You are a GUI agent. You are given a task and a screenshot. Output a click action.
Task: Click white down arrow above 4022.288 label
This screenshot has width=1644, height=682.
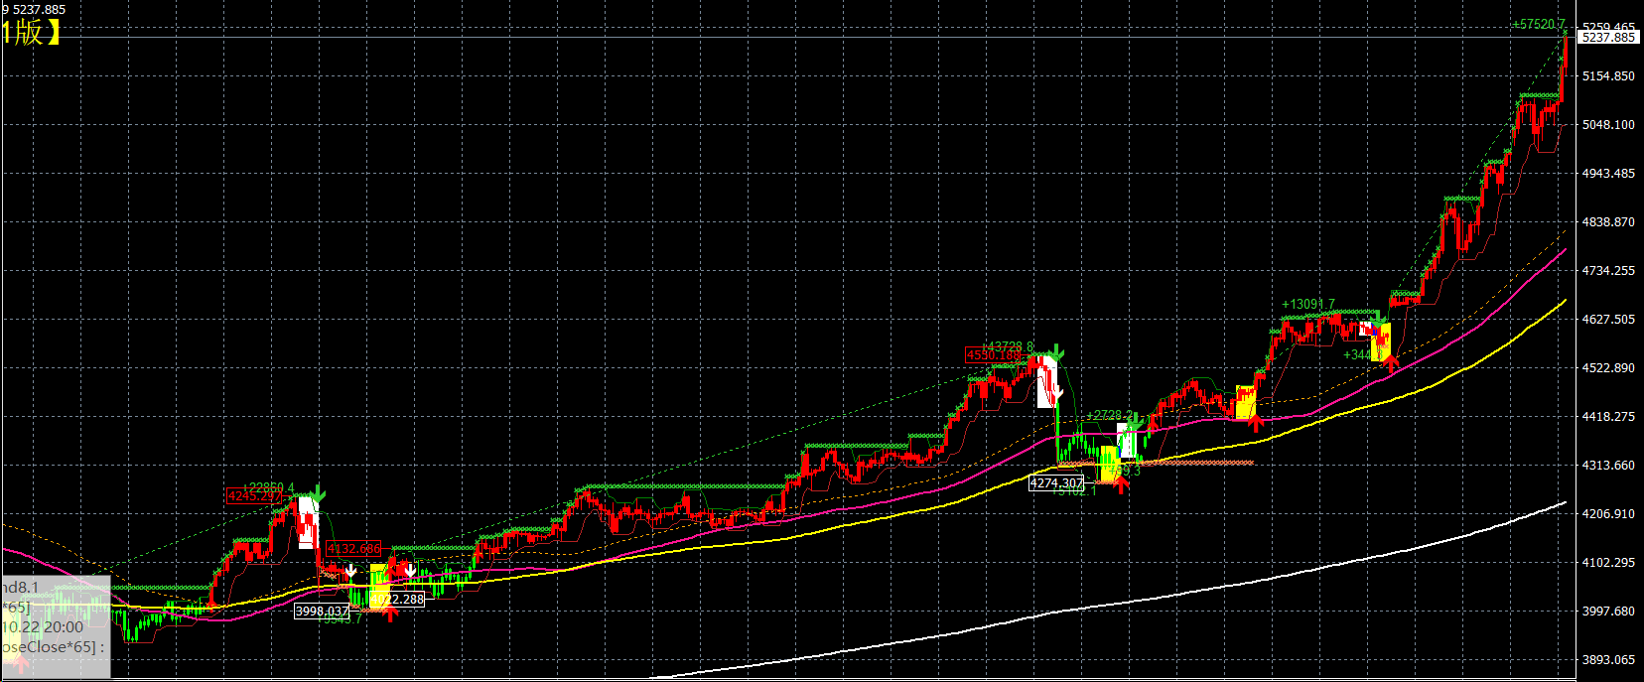[409, 571]
